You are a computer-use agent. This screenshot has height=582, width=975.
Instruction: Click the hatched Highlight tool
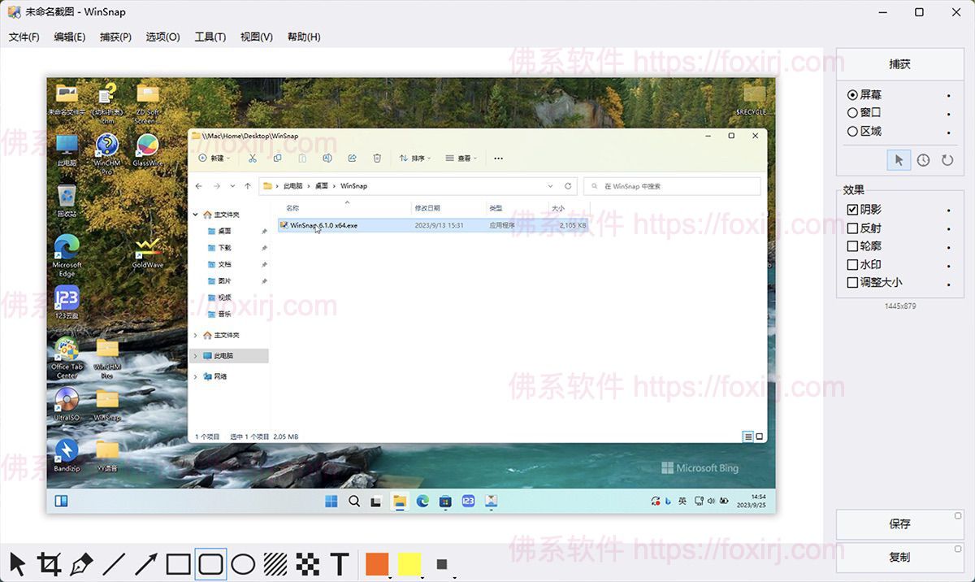(275, 563)
